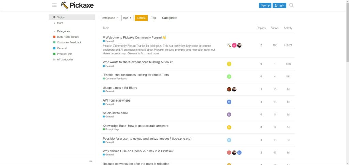
Task: Open All categories in sidebar
Action: [72, 60]
